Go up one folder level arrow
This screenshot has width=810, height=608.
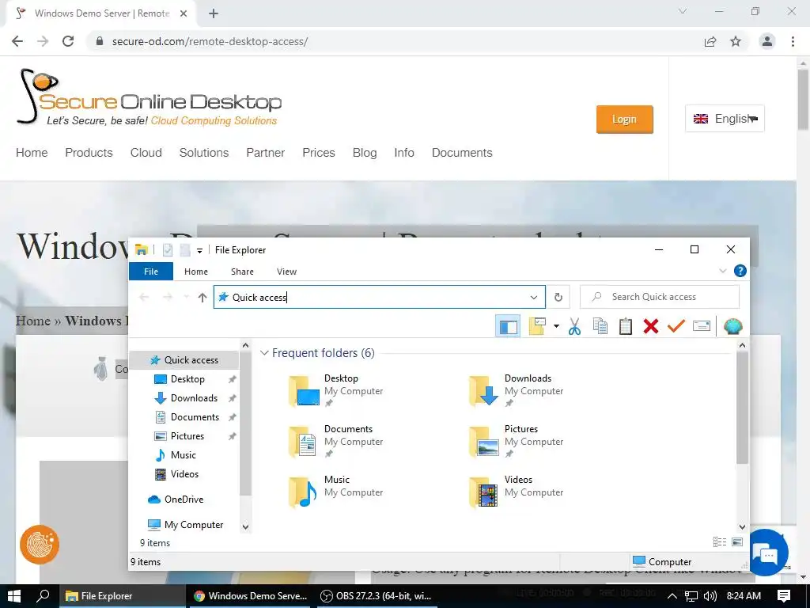click(x=202, y=298)
